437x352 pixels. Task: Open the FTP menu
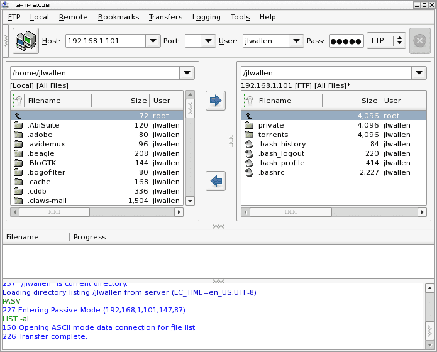pyautogui.click(x=14, y=17)
